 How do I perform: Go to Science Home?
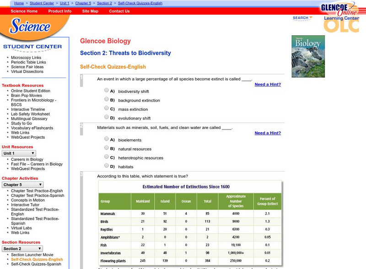coord(24,11)
